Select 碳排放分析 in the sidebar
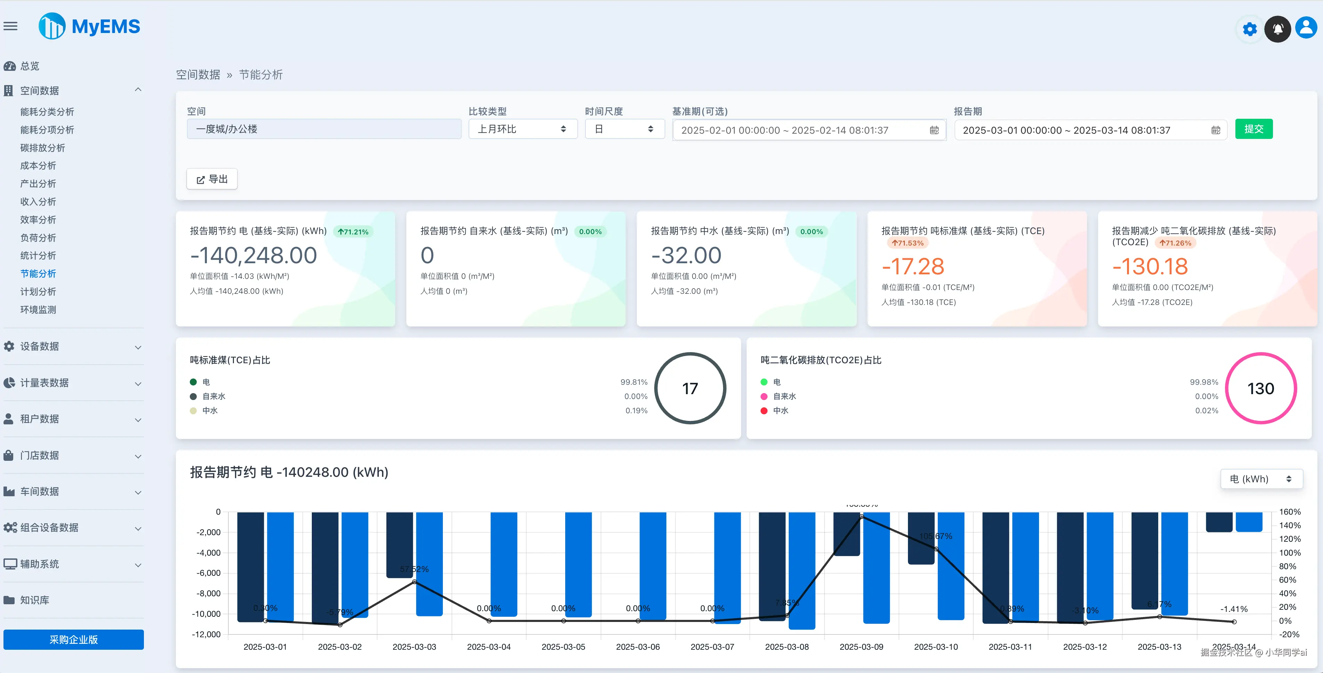Image resolution: width=1323 pixels, height=673 pixels. (x=43, y=148)
